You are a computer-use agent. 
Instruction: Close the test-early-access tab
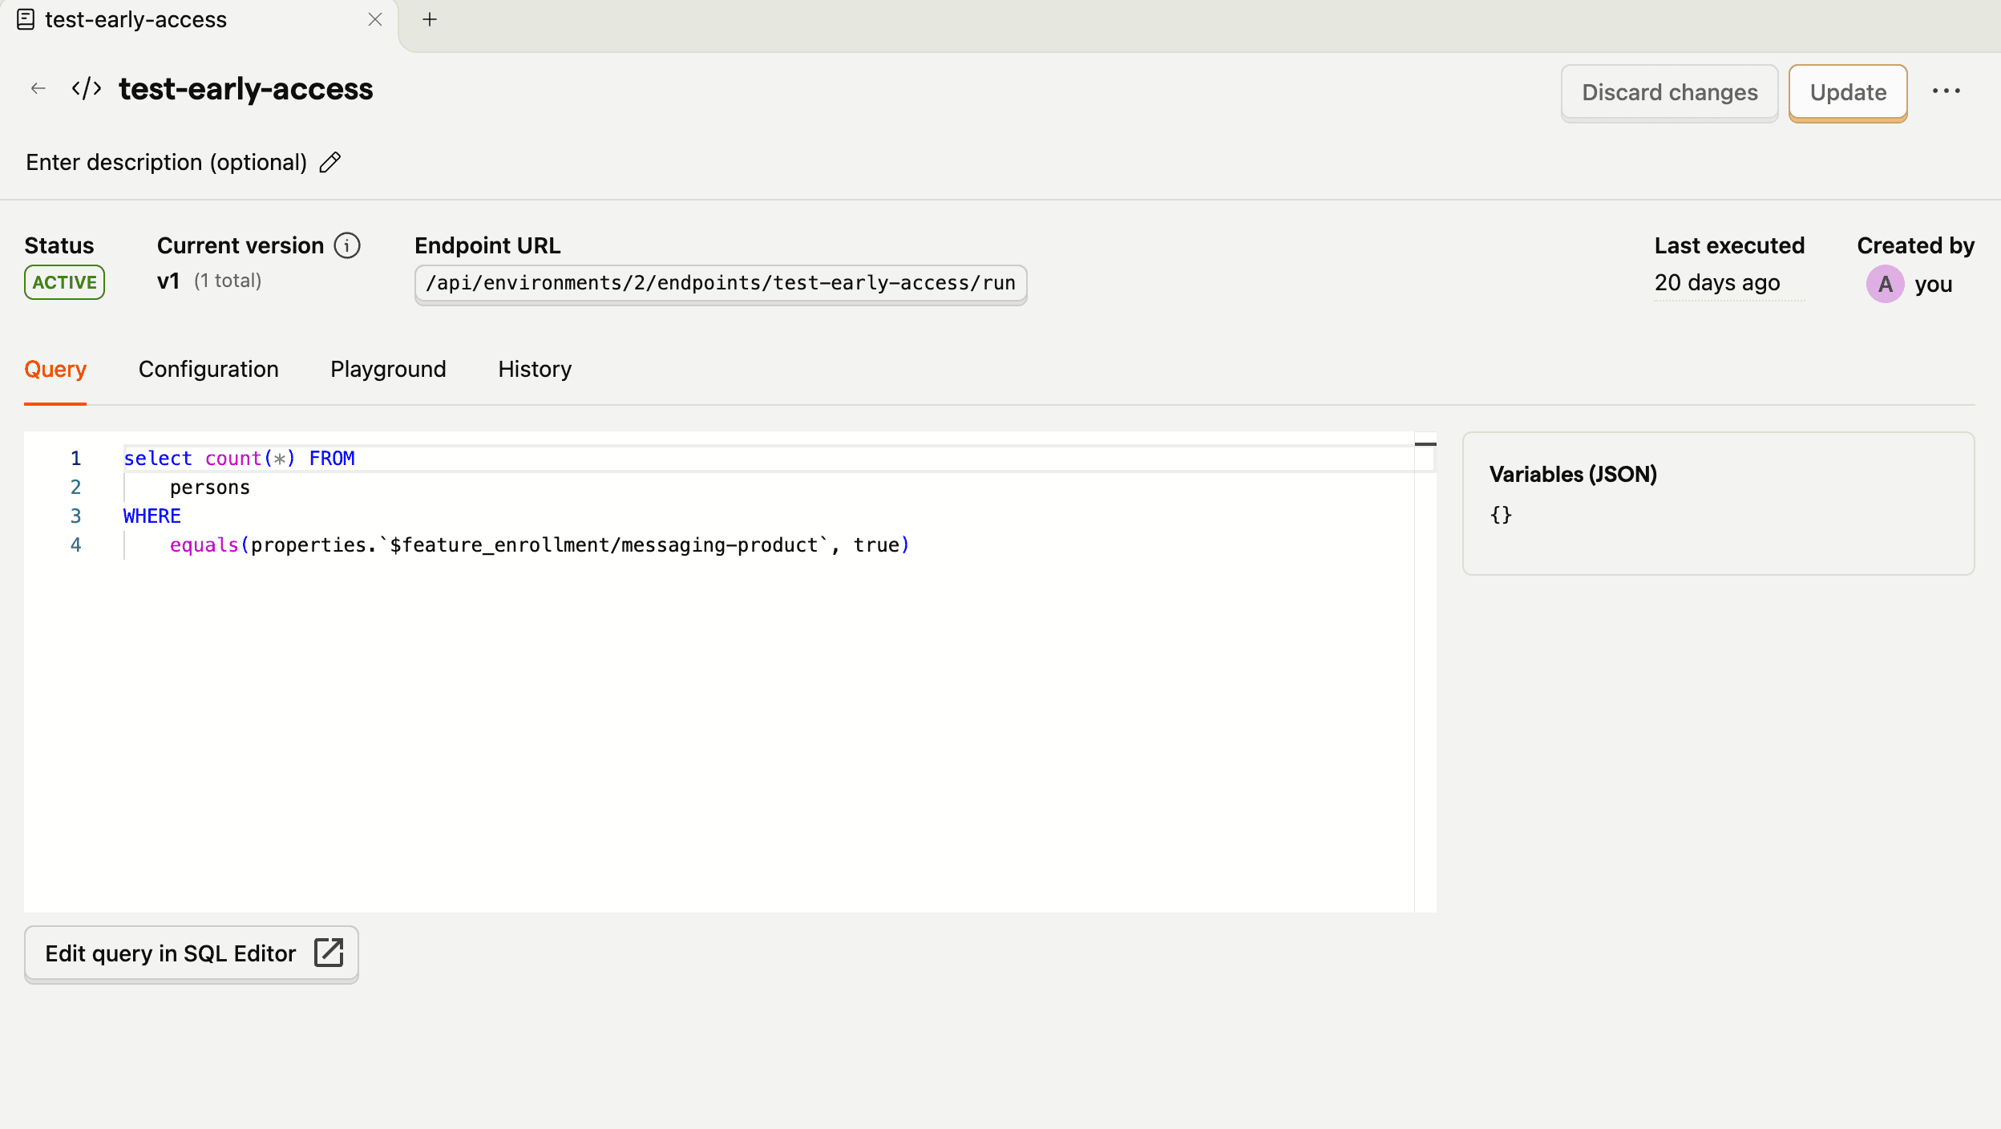(x=376, y=19)
